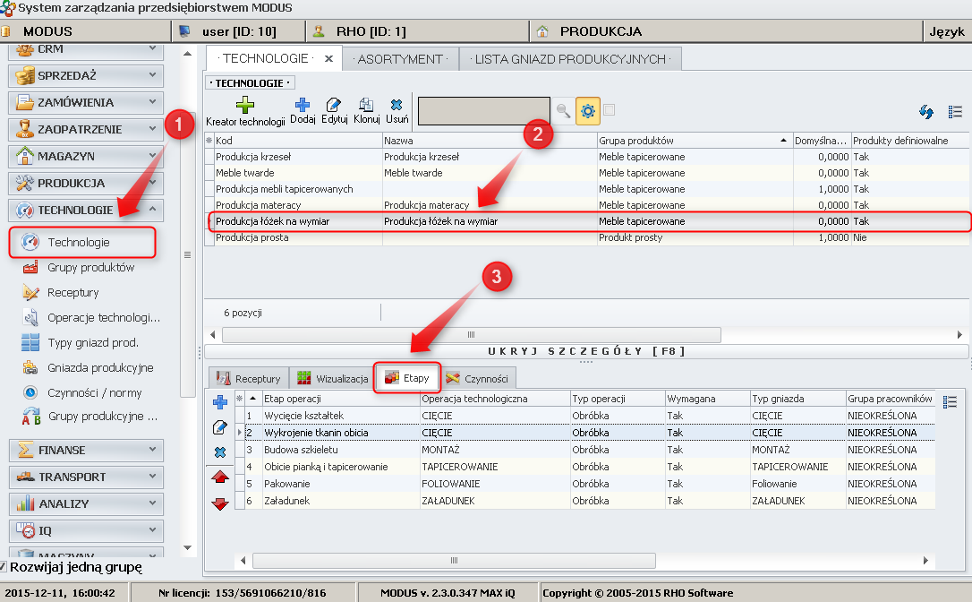Expand the SPRZEDAŻ sidebar group

pos(86,76)
